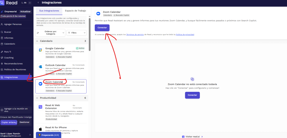Click the No Conectado label on Outlook Calendar
Viewport: 287px width, 138px height.
pyautogui.click(x=78, y=65)
